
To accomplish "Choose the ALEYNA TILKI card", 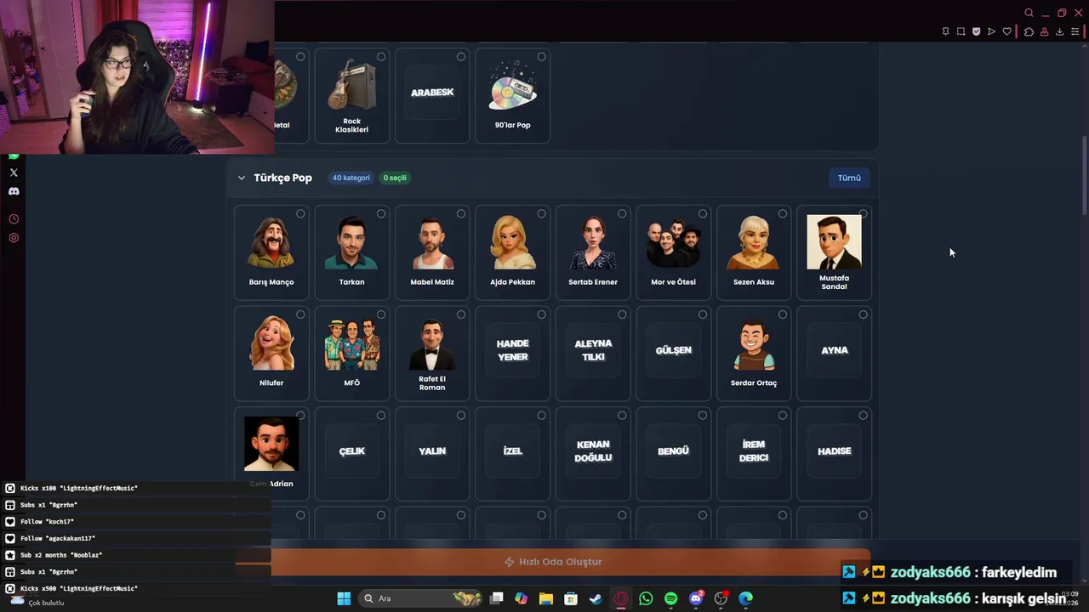I will 593,354.
